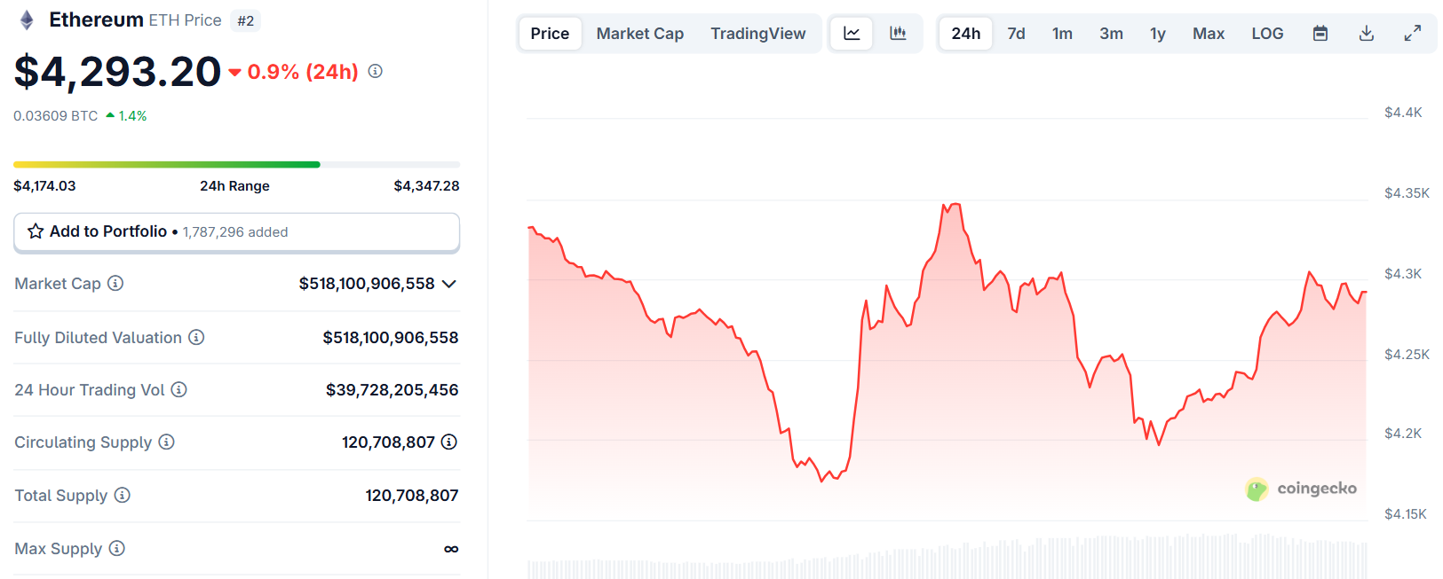This screenshot has height=579, width=1443.
Task: Show Fully Diluted Valuation info icon
Action: tap(196, 337)
